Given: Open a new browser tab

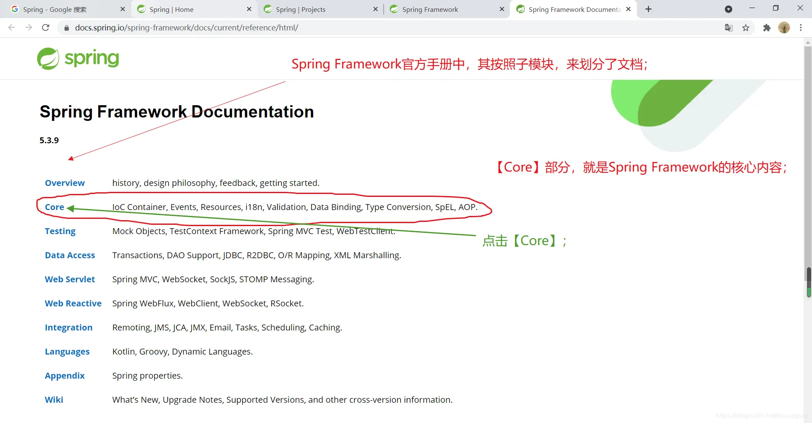Looking at the screenshot, I should click(648, 9).
